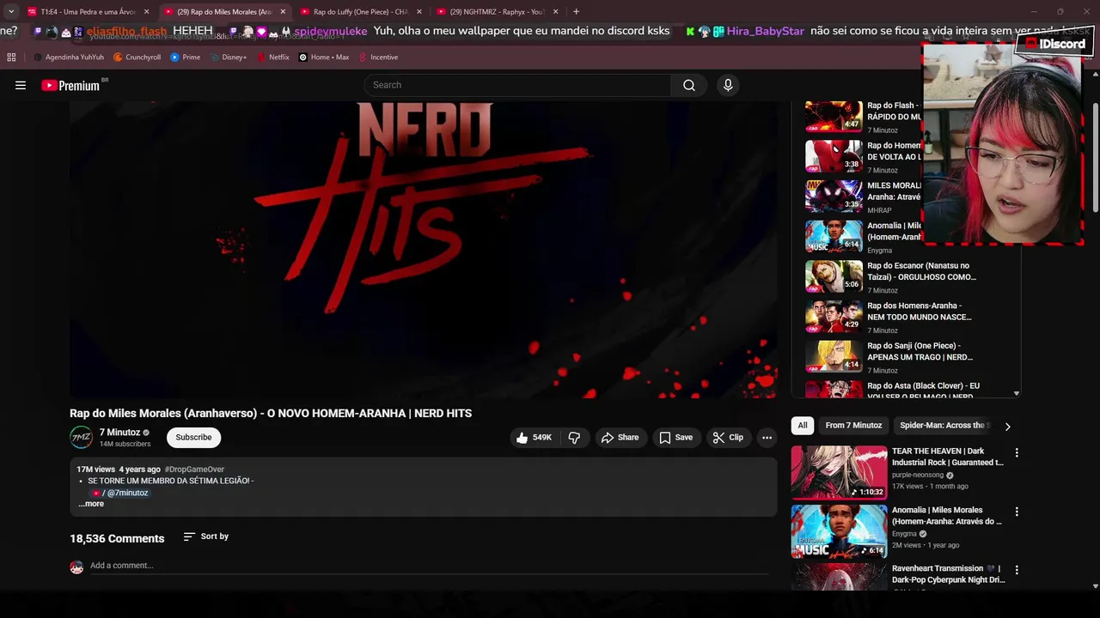Expand the description with ...more
The height and width of the screenshot is (618, 1100).
[91, 504]
